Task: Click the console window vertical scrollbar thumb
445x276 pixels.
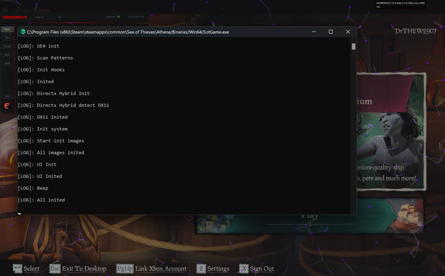Action: 353,46
